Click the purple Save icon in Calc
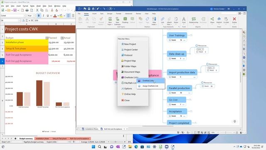 point(15,10)
